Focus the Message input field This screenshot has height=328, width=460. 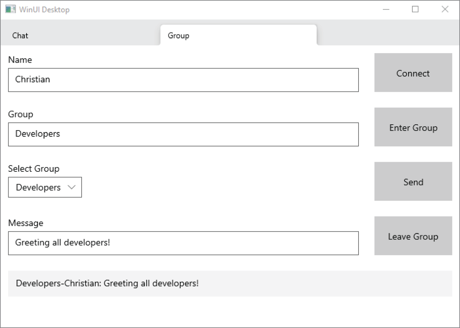[x=183, y=243]
